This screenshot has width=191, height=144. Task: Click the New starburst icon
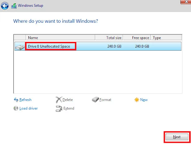[x=137, y=100]
